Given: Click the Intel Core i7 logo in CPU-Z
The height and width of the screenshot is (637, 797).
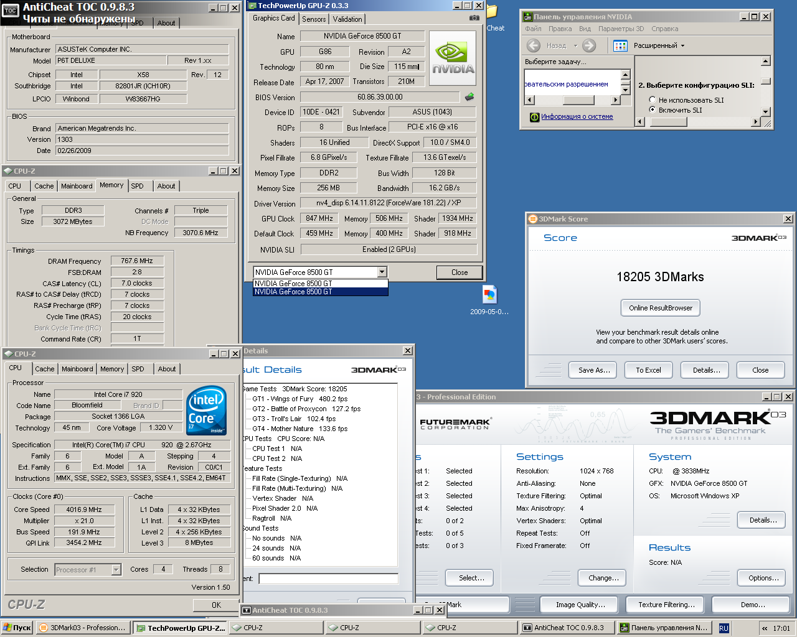Looking at the screenshot, I should pos(207,411).
